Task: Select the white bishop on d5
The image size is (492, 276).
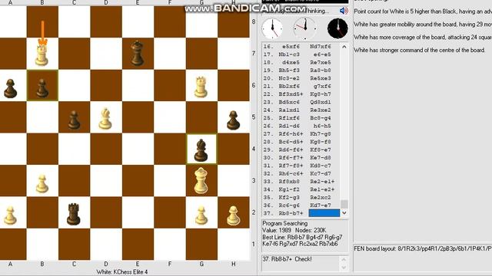Action: [105, 119]
